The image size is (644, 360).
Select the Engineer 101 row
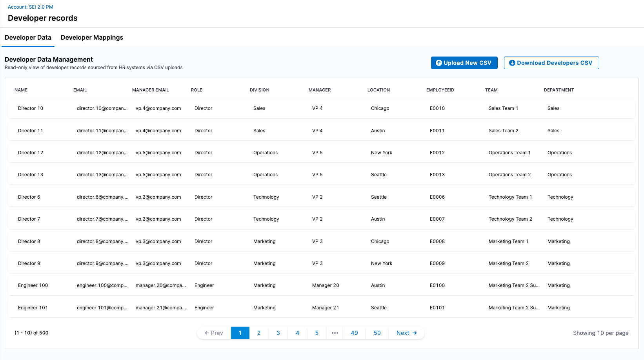(33, 308)
